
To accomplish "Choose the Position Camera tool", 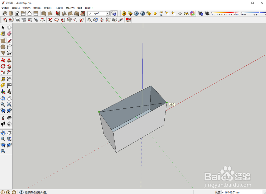I will point(3,118).
